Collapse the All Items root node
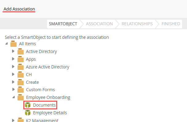The image size is (187, 122). click(x=6, y=44)
